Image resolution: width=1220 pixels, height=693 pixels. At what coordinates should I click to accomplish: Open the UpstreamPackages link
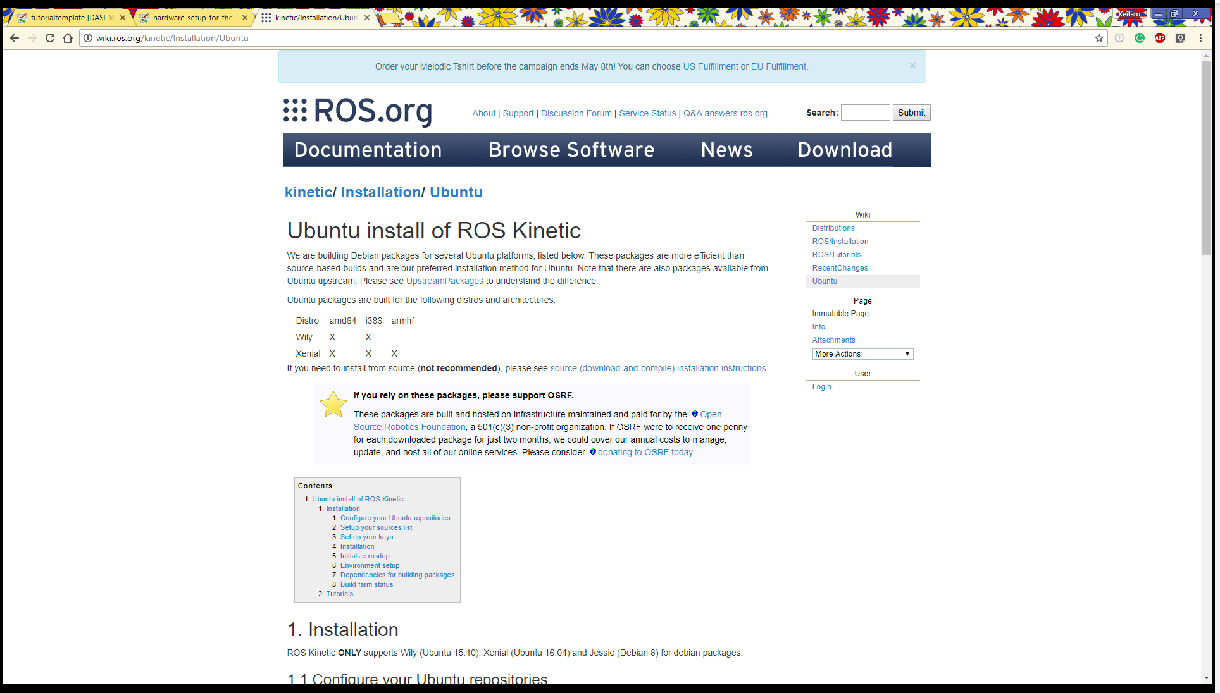[x=445, y=281]
